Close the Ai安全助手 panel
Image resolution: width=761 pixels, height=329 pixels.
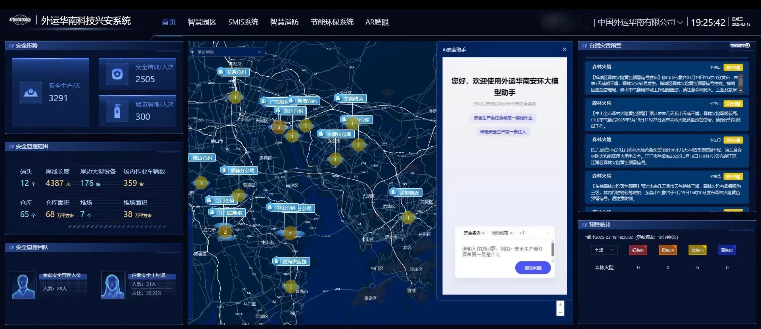click(564, 49)
